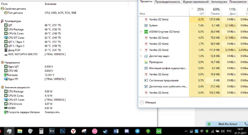248x135 pixels.
Task: Select the CPU Package temperature row
Action: click(x=33, y=29)
